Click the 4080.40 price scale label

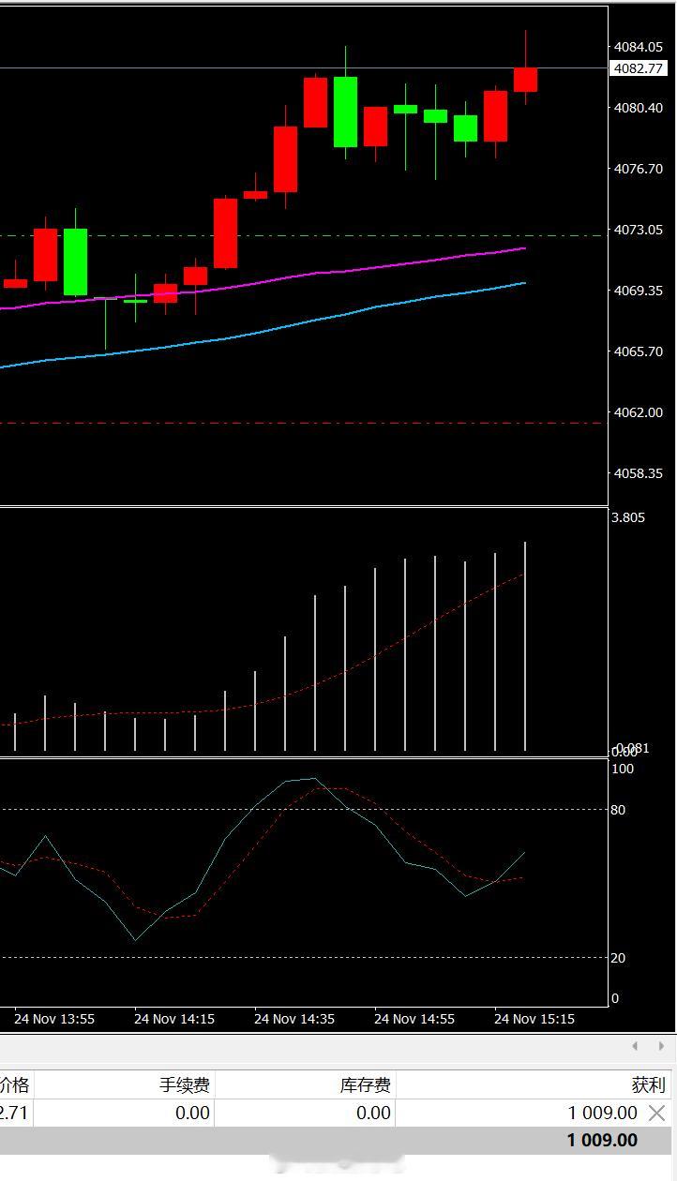pos(639,108)
